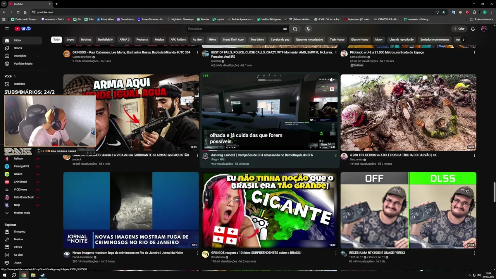Select the Tudo filter chip
This screenshot has height=279, width=496.
point(57,40)
